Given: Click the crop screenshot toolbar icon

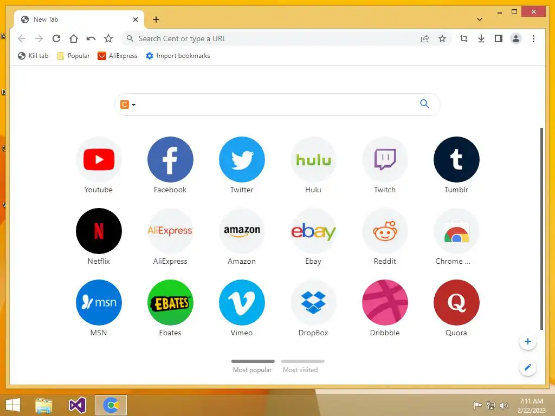Looking at the screenshot, I should pos(464,38).
